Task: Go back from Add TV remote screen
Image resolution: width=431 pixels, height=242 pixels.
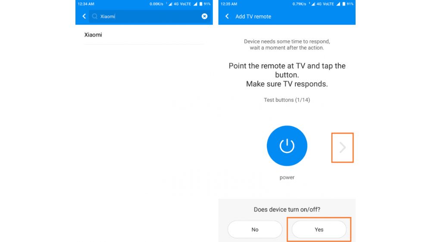Action: 227,16
